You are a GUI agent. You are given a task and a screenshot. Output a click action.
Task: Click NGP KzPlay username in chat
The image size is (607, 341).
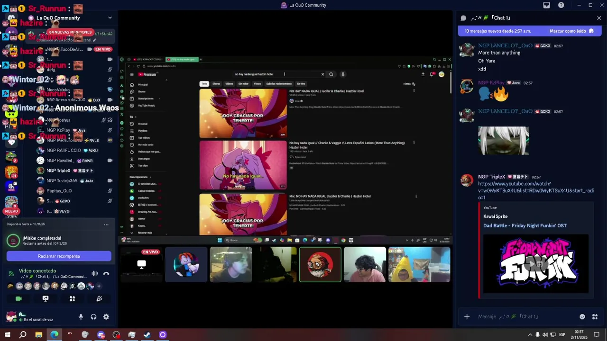[491, 82]
